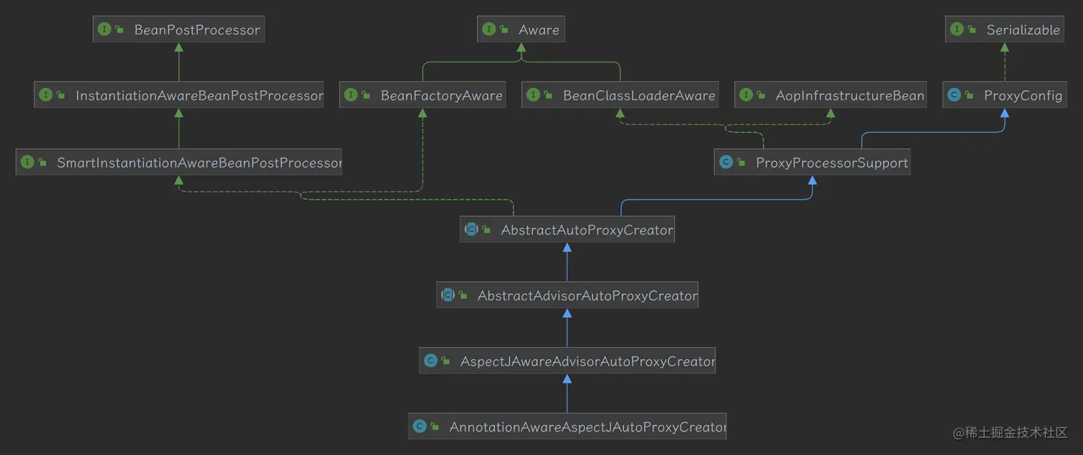Click the public lock icon on InstantiationAwareBeanPostProcessor
The image size is (1083, 455).
coord(60,95)
